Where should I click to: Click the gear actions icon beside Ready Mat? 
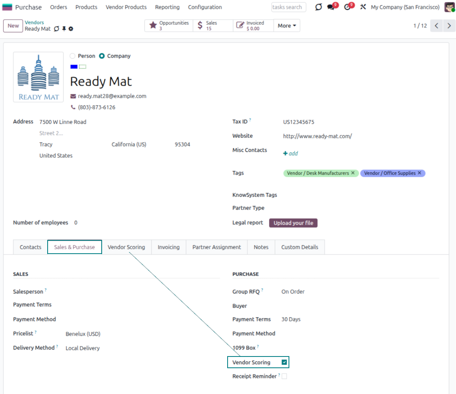[x=71, y=29]
